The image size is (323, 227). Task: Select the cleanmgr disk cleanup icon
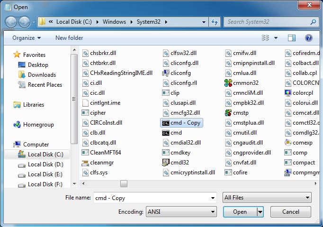(85, 163)
